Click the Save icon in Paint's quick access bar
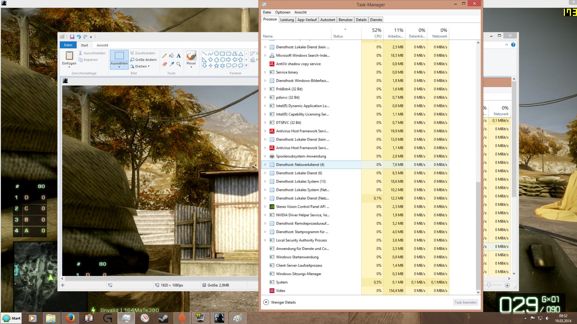The height and width of the screenshot is (324, 577). tap(72, 37)
